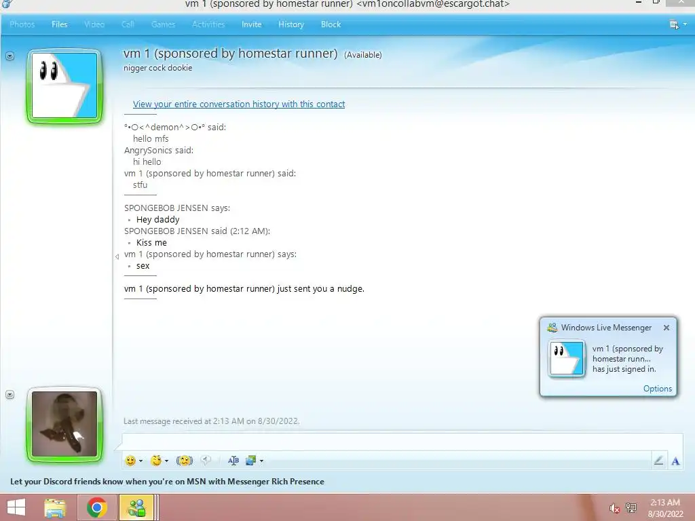This screenshot has height=521, width=695.
Task: Open the dropdown arrow beside the background icon
Action: (x=261, y=461)
